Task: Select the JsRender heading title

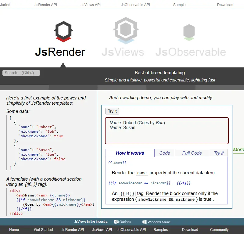Action: coord(60,52)
